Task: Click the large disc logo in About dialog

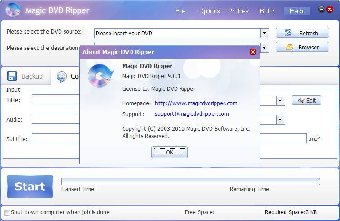Action: (100, 75)
